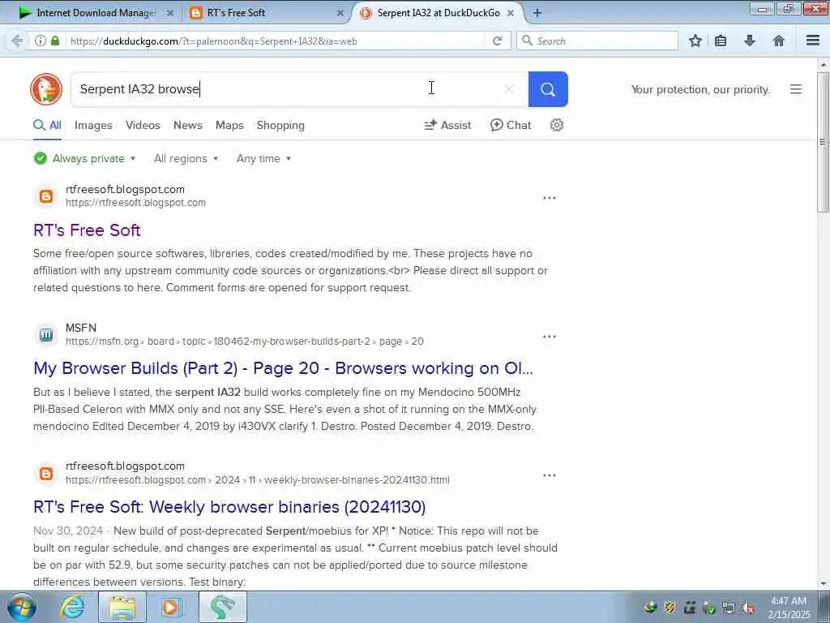830x623 pixels.
Task: Open a new browser tab with plus icon
Action: coord(537,13)
